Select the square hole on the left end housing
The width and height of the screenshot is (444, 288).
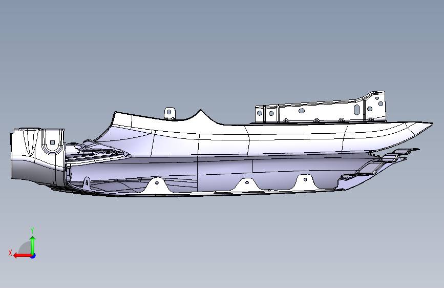pyautogui.click(x=52, y=142)
